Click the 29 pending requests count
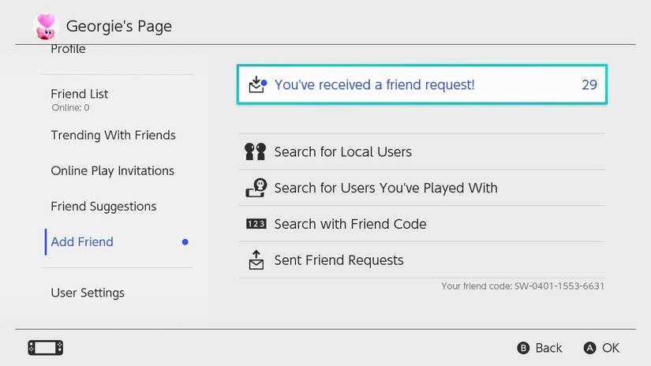The width and height of the screenshot is (651, 366). click(589, 84)
